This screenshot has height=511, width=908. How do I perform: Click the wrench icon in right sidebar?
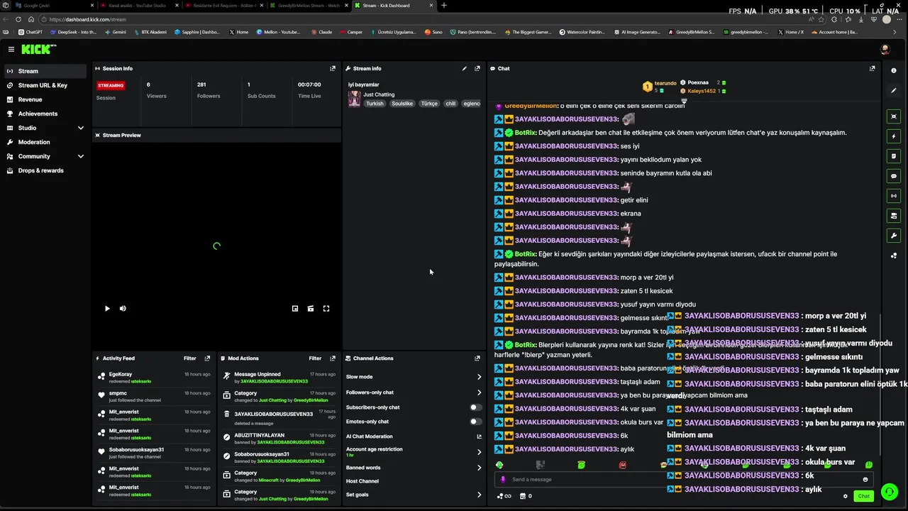pyautogui.click(x=894, y=236)
